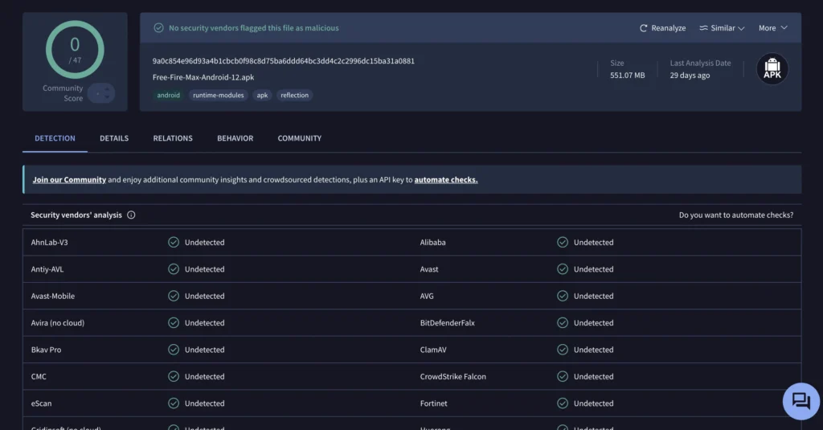The width and height of the screenshot is (823, 430).
Task: Click the size value 551.07 MB
Action: (x=627, y=75)
